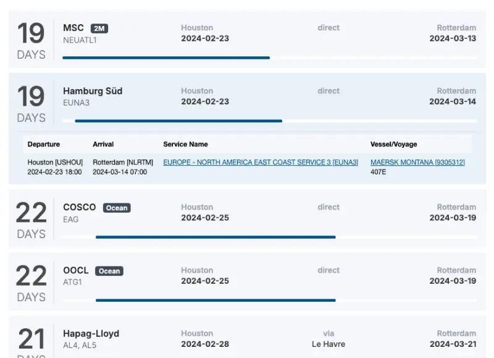Viewport: 494px width, 358px height.
Task: Click the Ocean badge next to COSCO
Action: pos(117,208)
